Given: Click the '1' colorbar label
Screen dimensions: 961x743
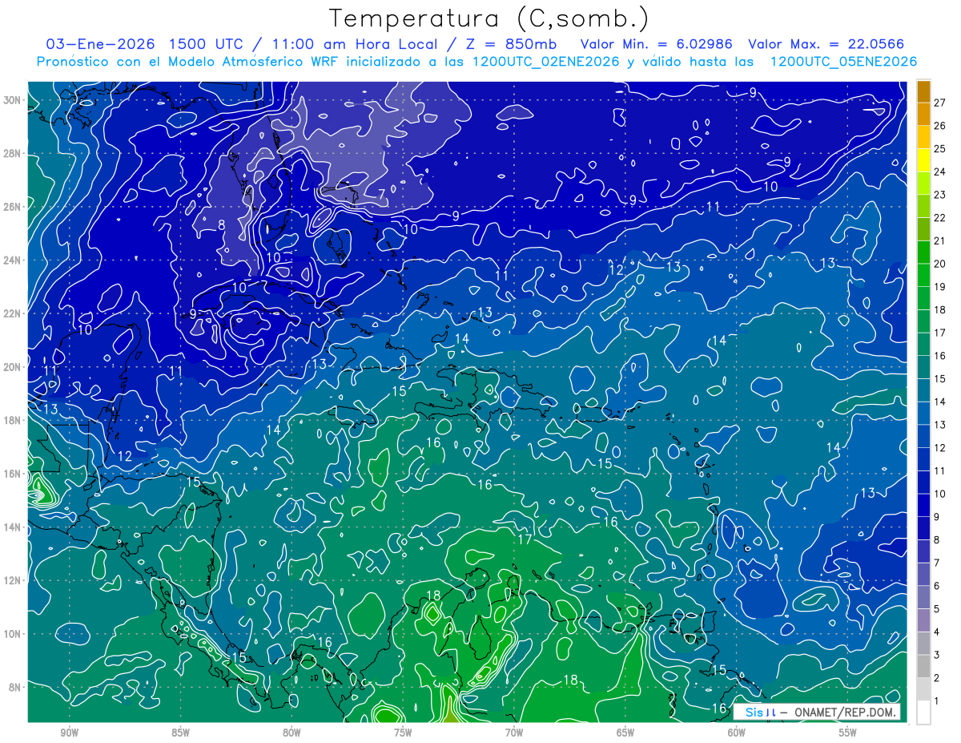Looking at the screenshot, I should pyautogui.click(x=937, y=701).
